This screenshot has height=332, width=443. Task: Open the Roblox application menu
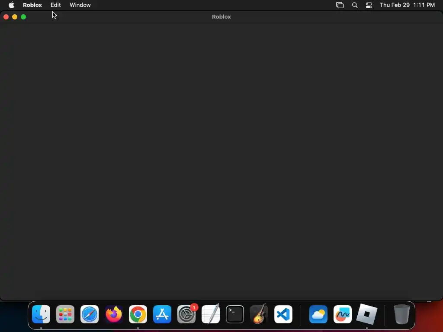coord(32,5)
